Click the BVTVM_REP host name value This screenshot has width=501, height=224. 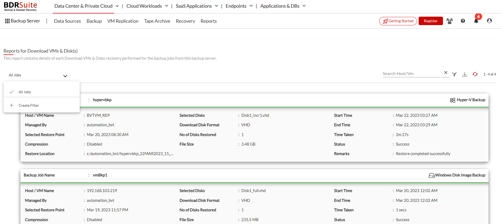[x=98, y=115]
